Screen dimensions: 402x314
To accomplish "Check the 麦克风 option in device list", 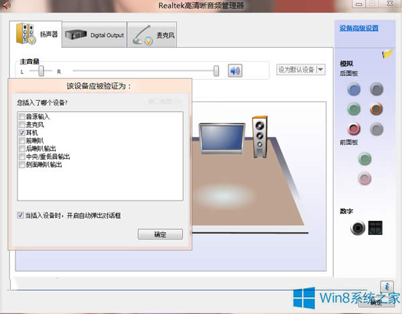I will (x=22, y=125).
